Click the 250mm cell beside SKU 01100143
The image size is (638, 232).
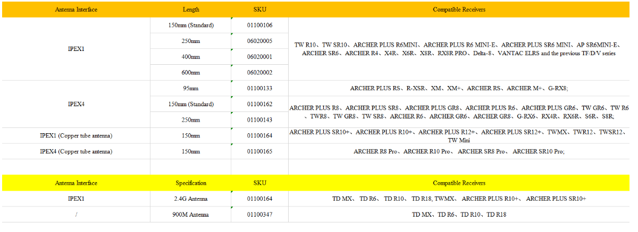(191, 120)
